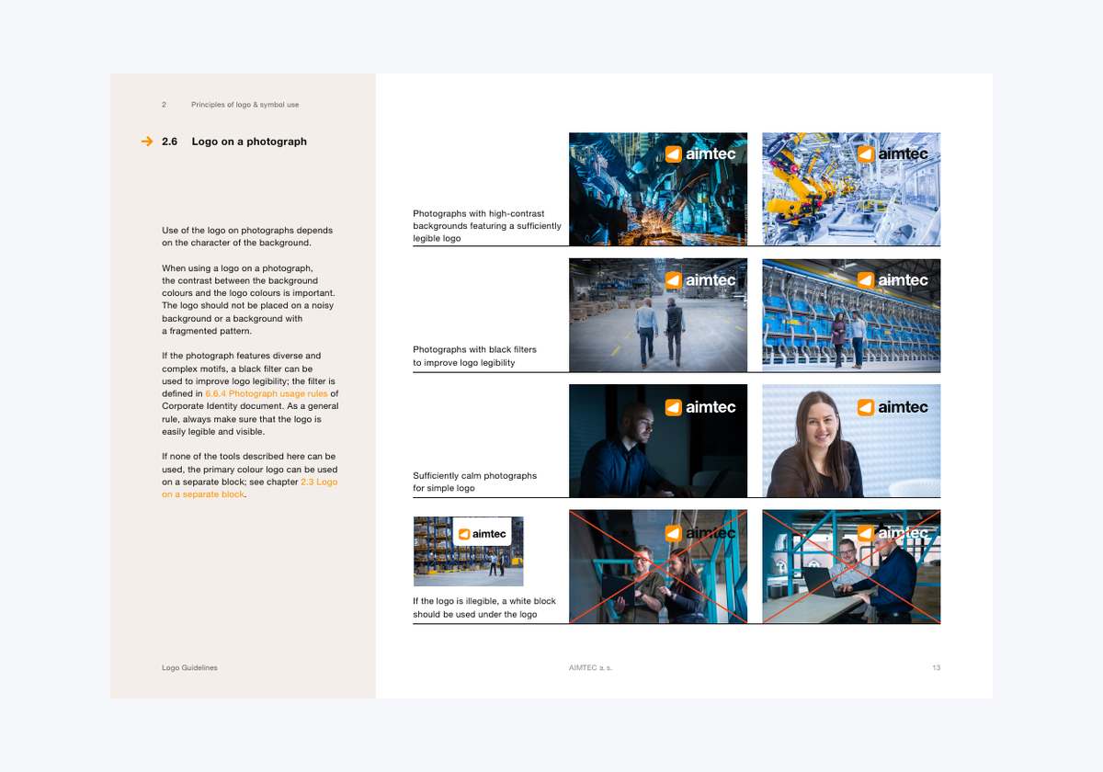Open the 2.3 Logo on a separate block link
The height and width of the screenshot is (772, 1103).
point(250,488)
